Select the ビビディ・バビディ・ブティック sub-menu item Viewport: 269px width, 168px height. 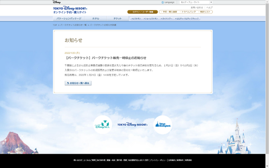coord(187,18)
